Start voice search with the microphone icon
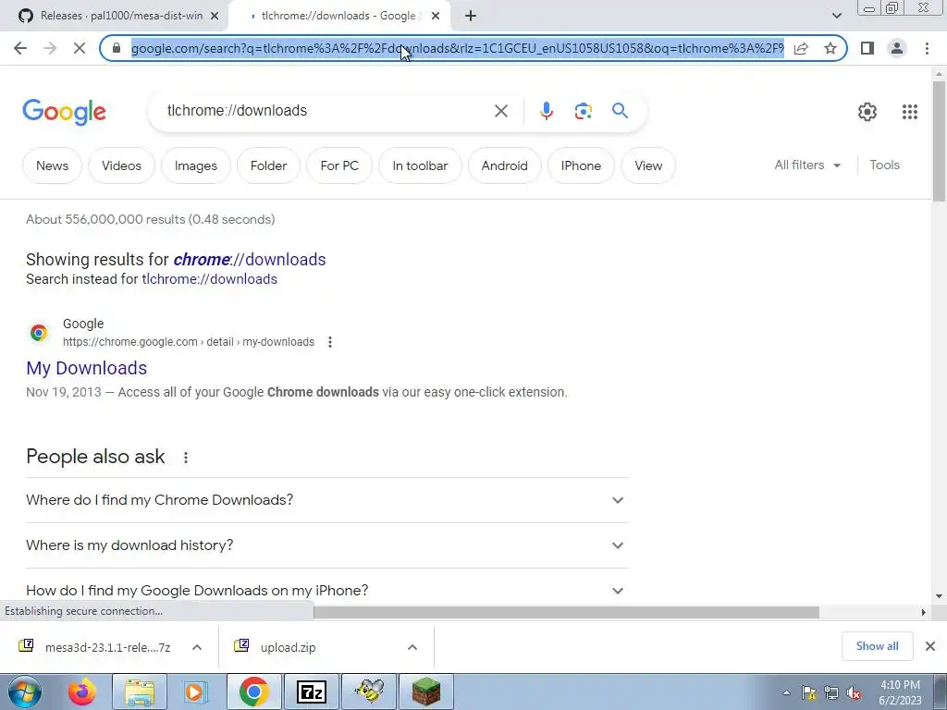 546,111
